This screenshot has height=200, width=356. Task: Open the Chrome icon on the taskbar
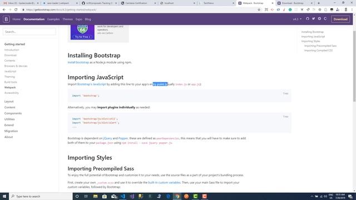click(x=177, y=196)
